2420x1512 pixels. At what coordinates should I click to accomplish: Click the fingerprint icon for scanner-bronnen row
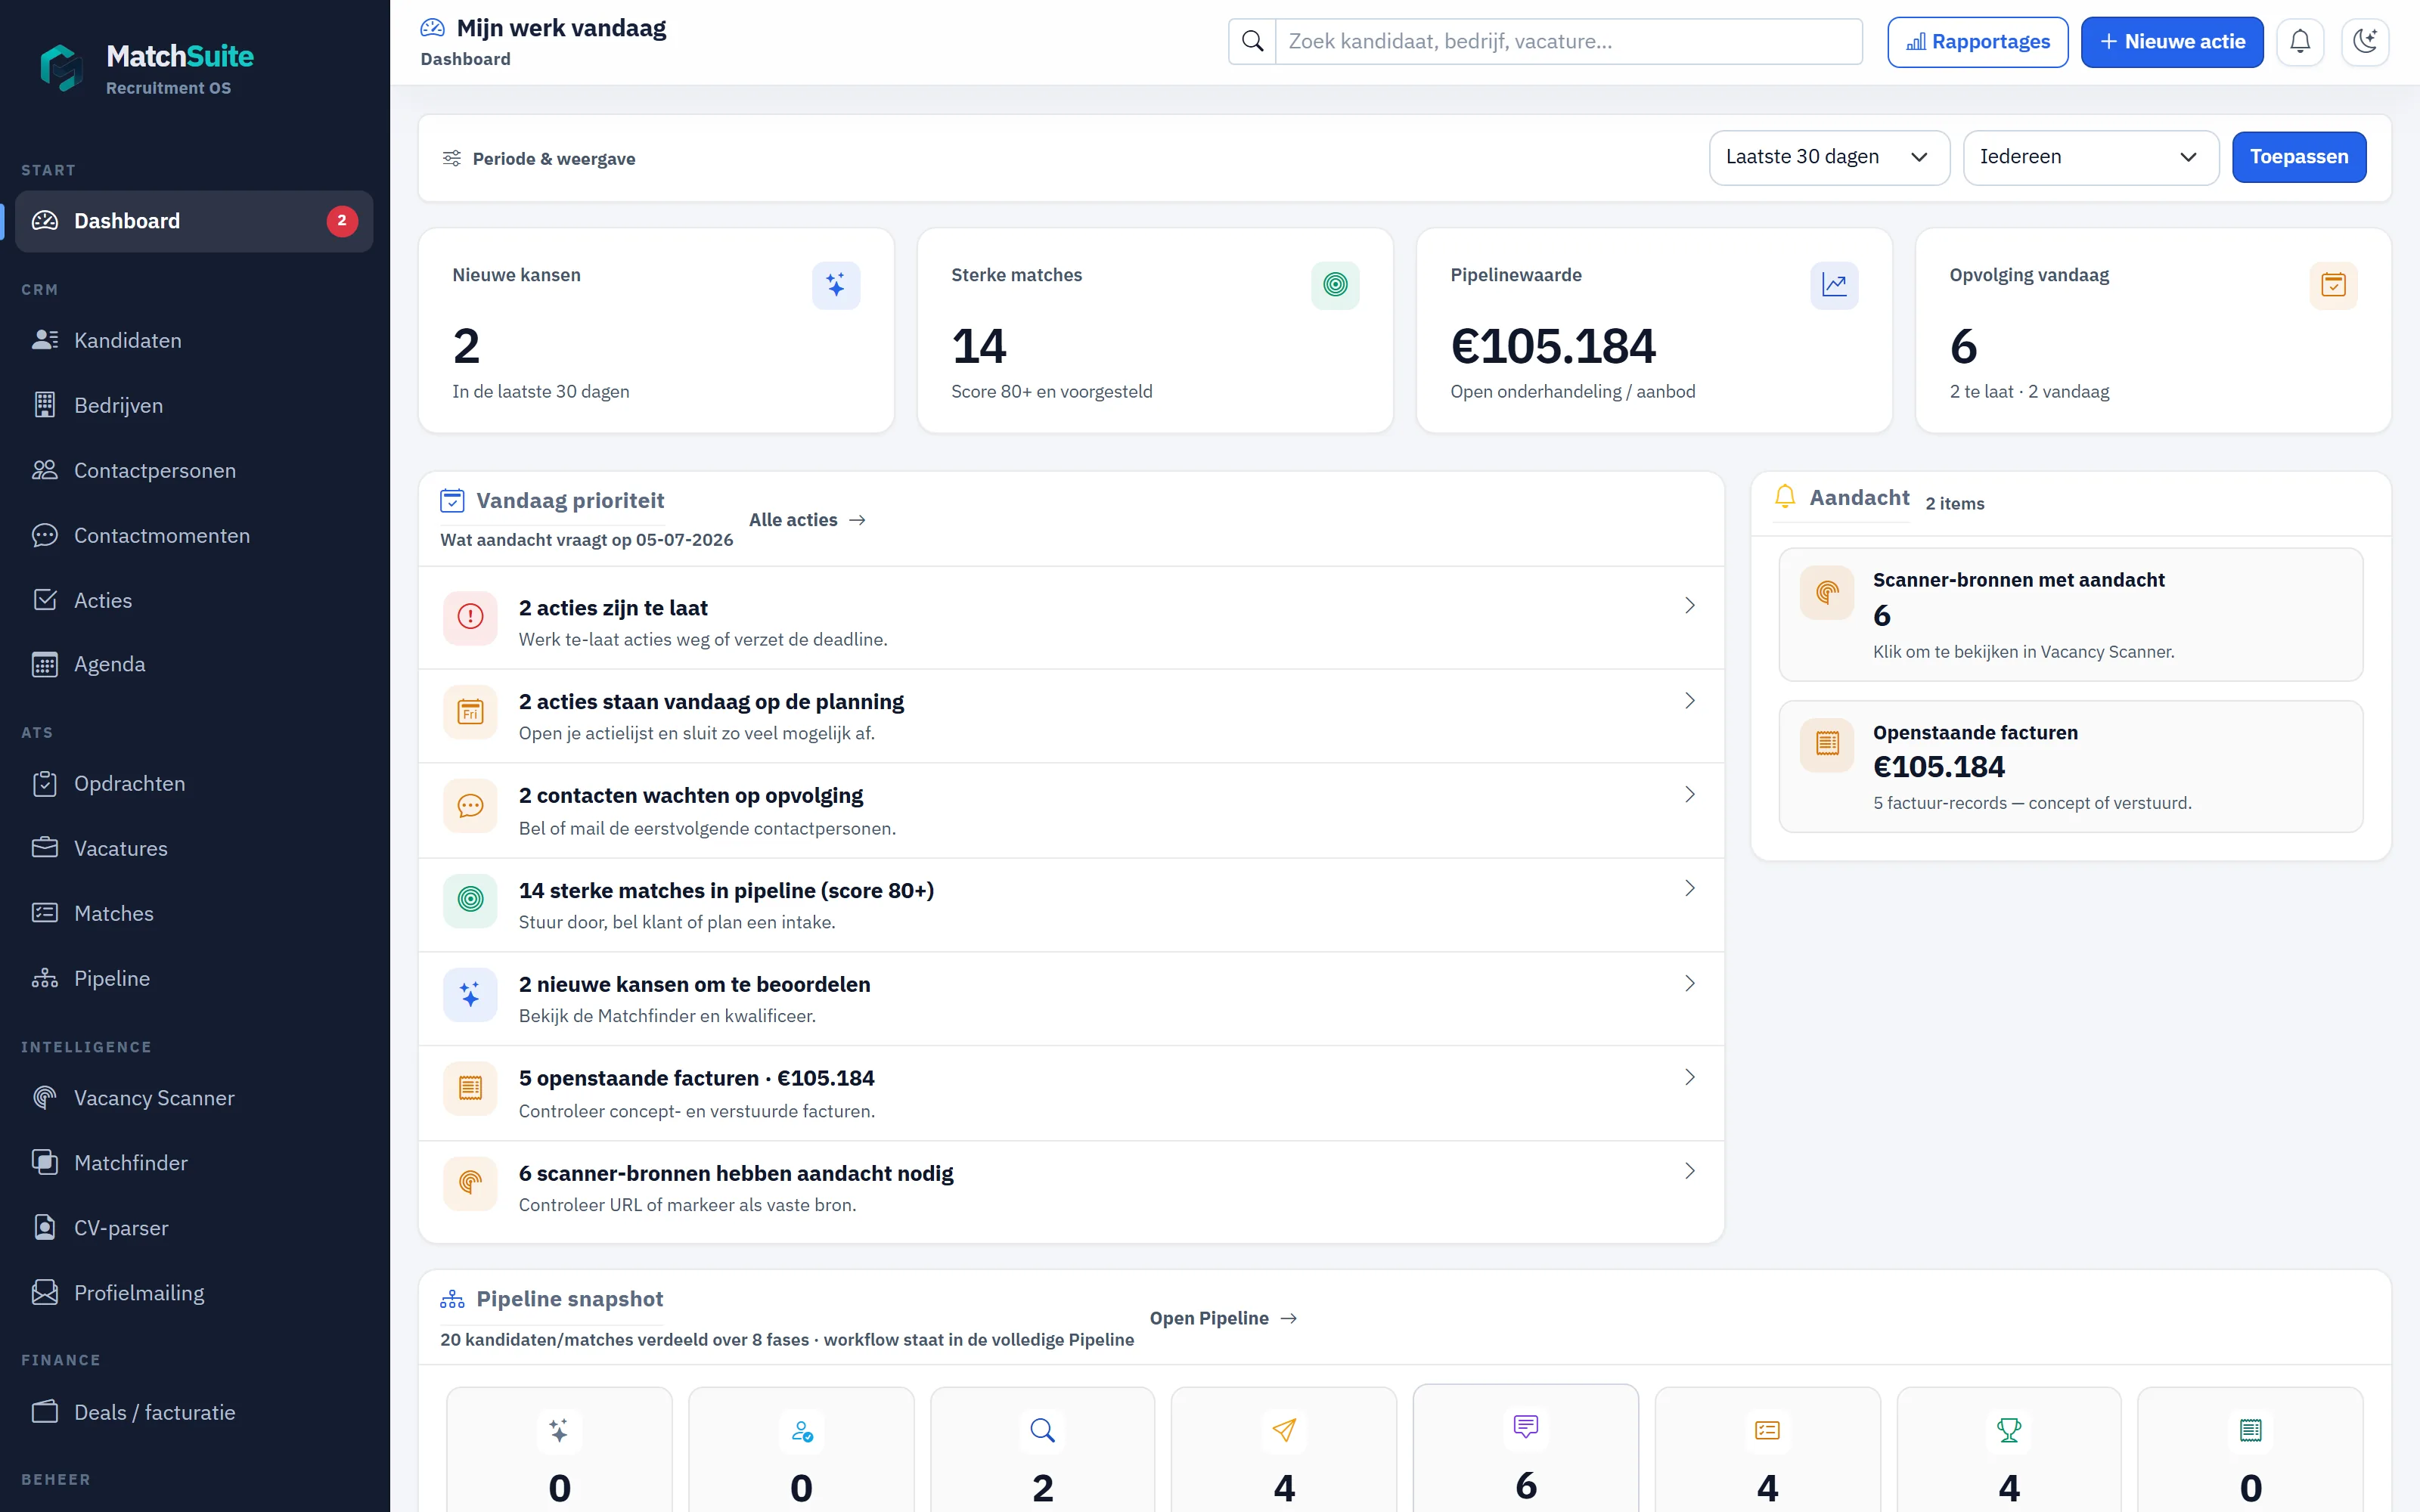[470, 1183]
